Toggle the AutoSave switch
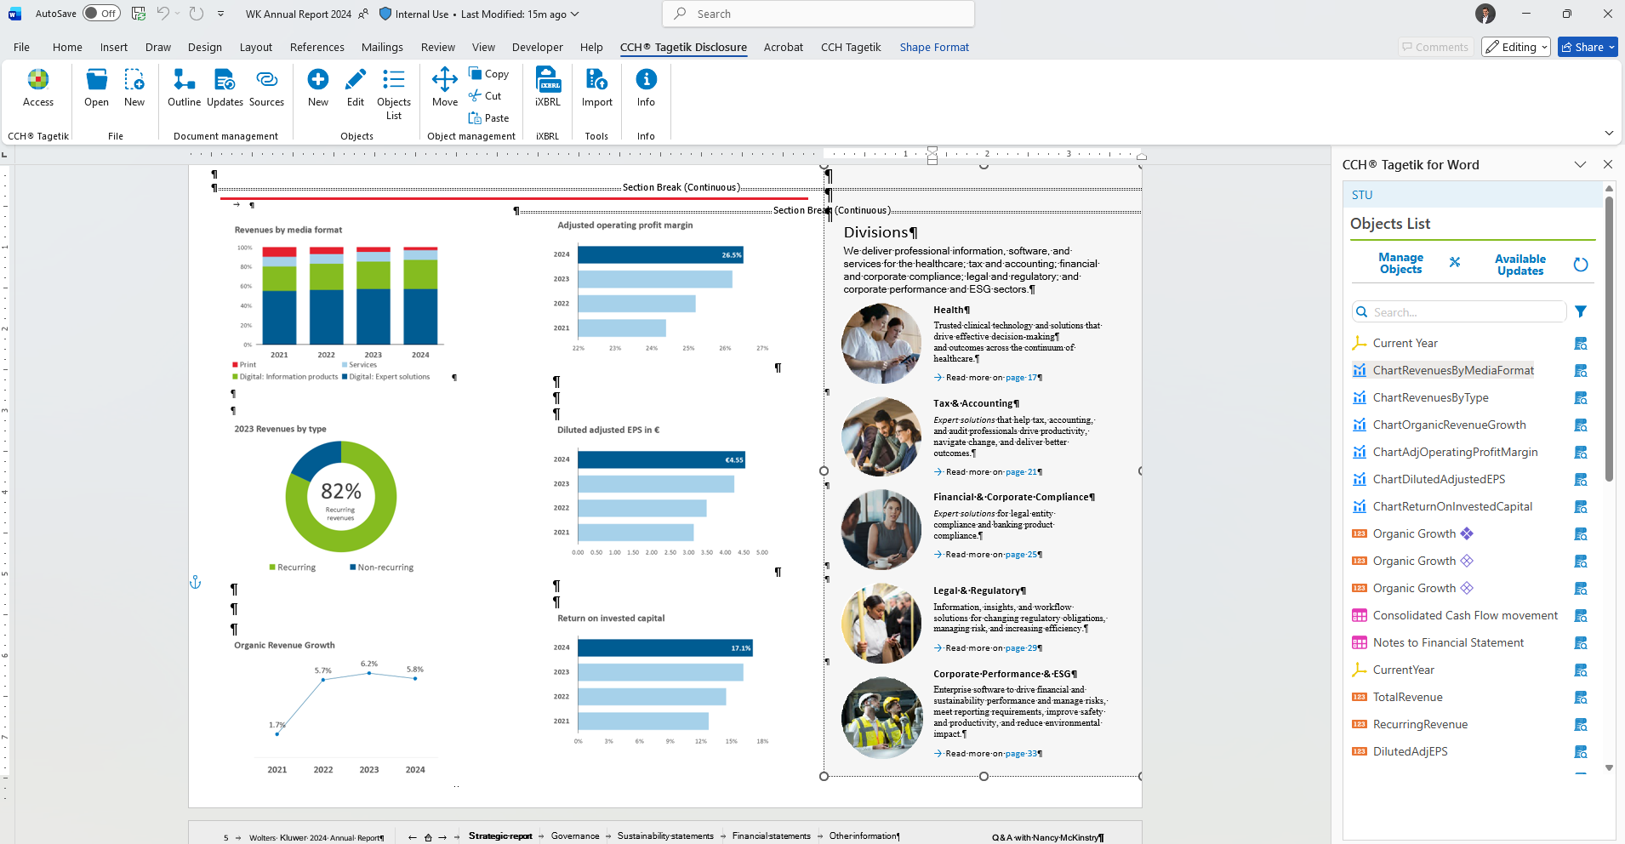Viewport: 1625px width, 844px height. point(101,14)
